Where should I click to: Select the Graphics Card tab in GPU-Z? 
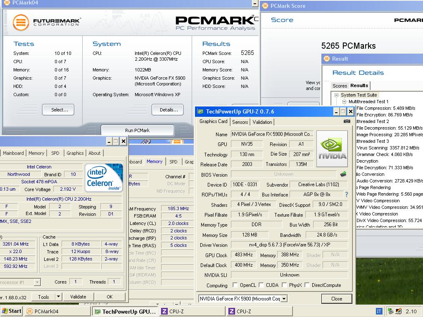click(x=214, y=121)
